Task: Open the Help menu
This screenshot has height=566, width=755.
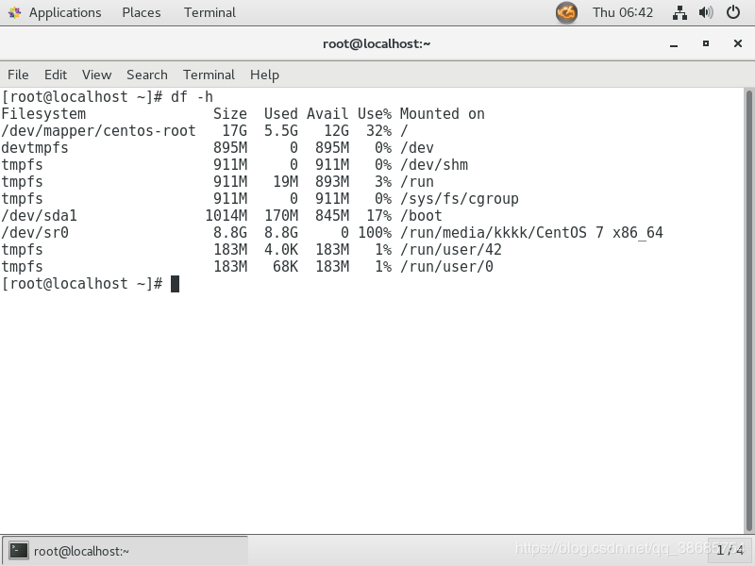Action: pos(264,75)
